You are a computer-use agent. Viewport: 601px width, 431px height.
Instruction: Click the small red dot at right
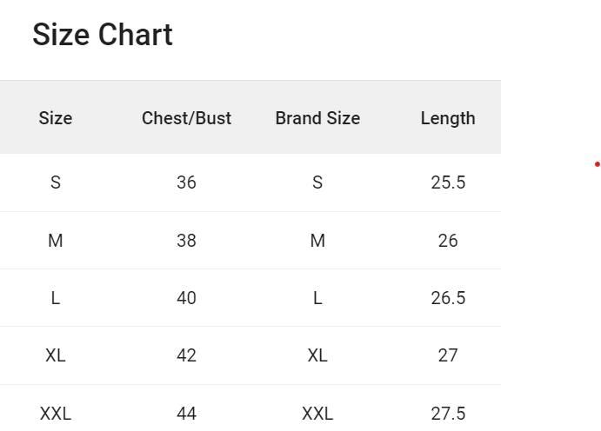tap(598, 164)
